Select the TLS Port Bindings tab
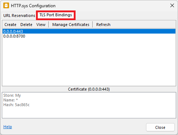178x135 pixels. 56,15
